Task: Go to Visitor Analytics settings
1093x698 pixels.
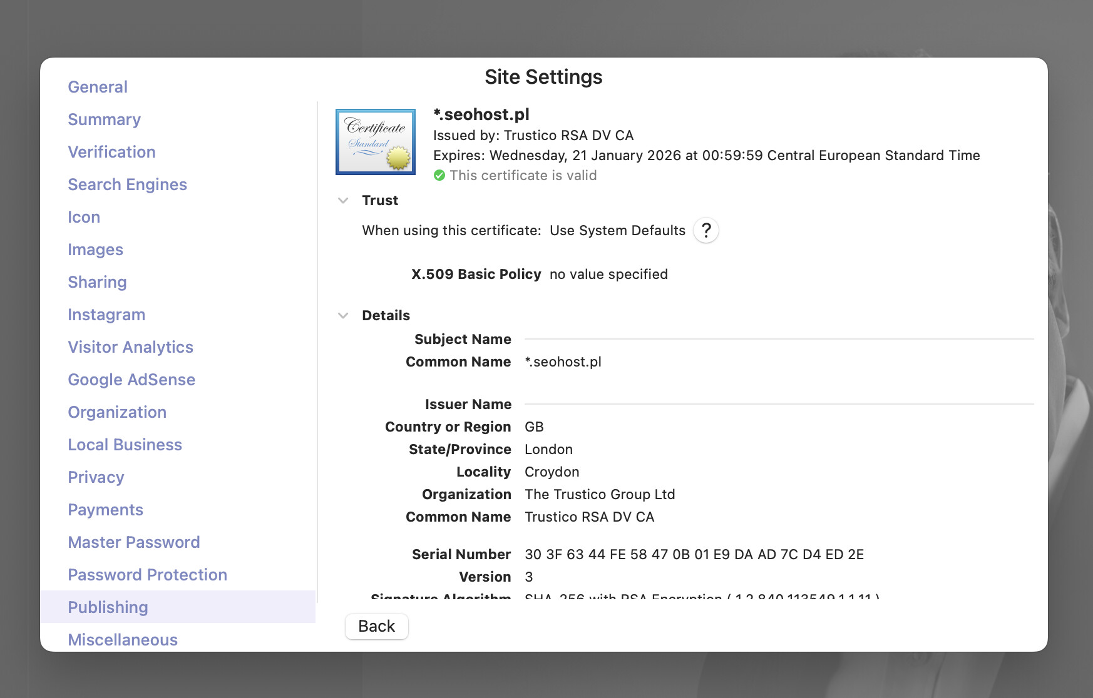Action: click(x=131, y=347)
